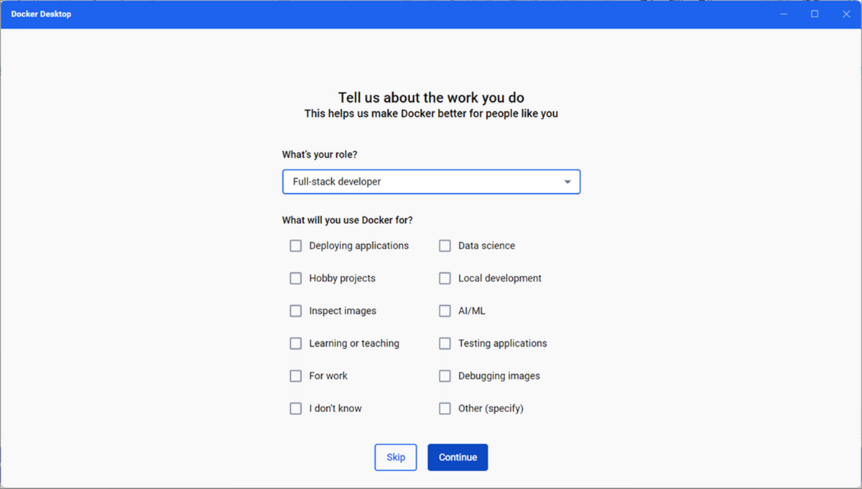The image size is (862, 489).
Task: Click the Docker Desktop title text
Action: point(41,14)
